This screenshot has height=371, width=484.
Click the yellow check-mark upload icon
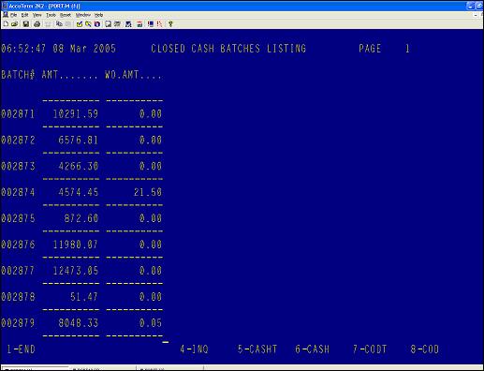tap(80, 24)
